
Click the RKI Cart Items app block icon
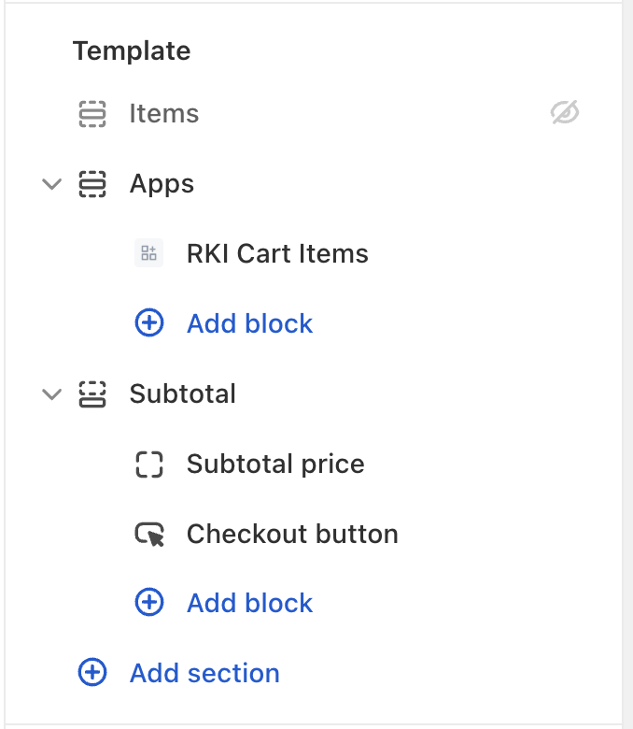point(148,253)
